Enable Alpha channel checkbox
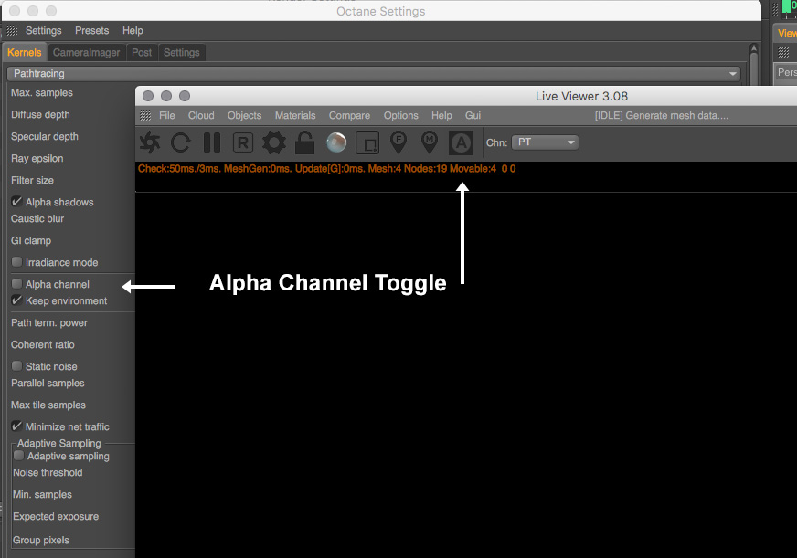This screenshot has height=558, width=797. pyautogui.click(x=16, y=284)
